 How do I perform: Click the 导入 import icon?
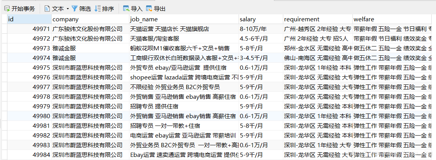(126, 9)
